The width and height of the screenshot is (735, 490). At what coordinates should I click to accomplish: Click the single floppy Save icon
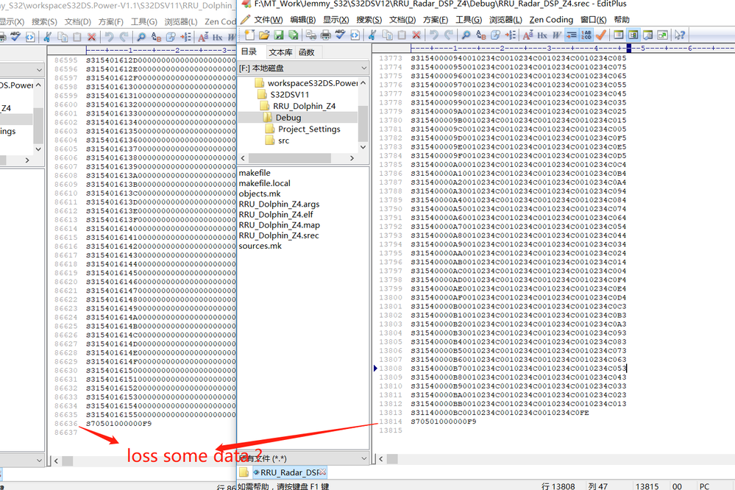[x=279, y=35]
